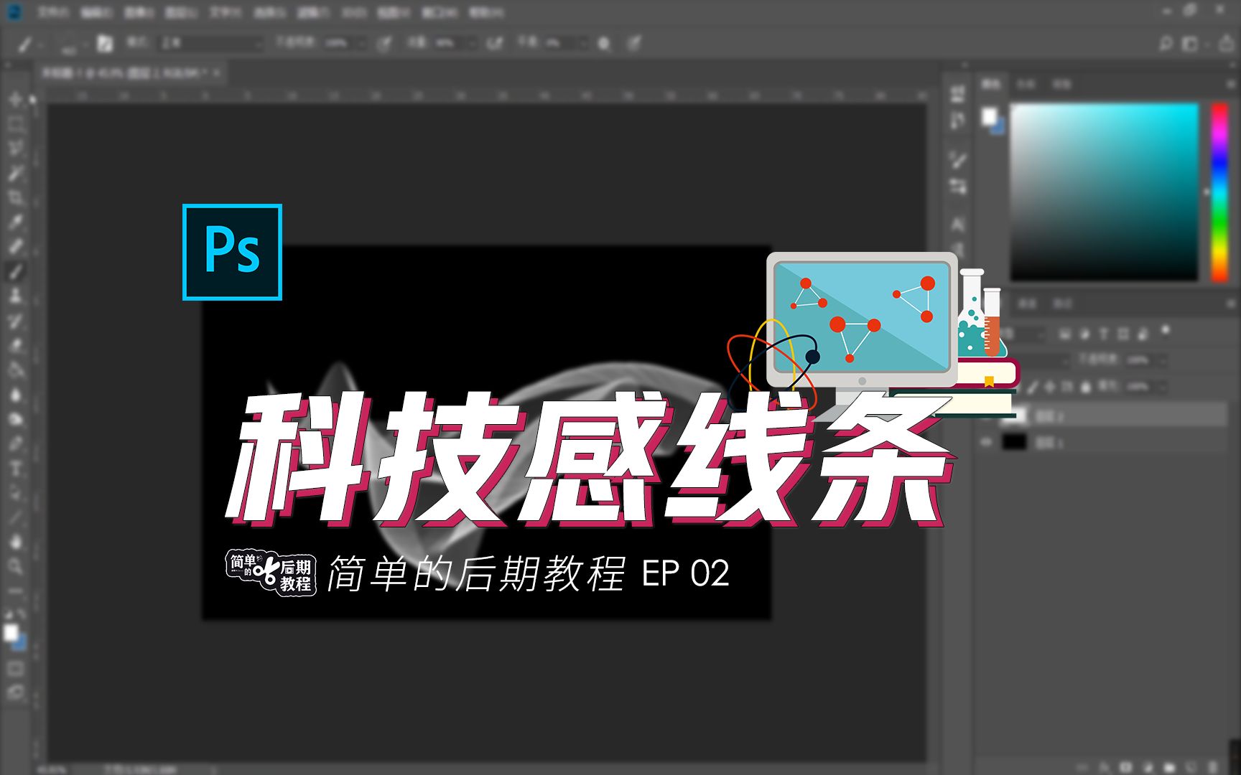The image size is (1241, 775).
Task: Select the Clone Stamp tool
Action: tap(15, 296)
